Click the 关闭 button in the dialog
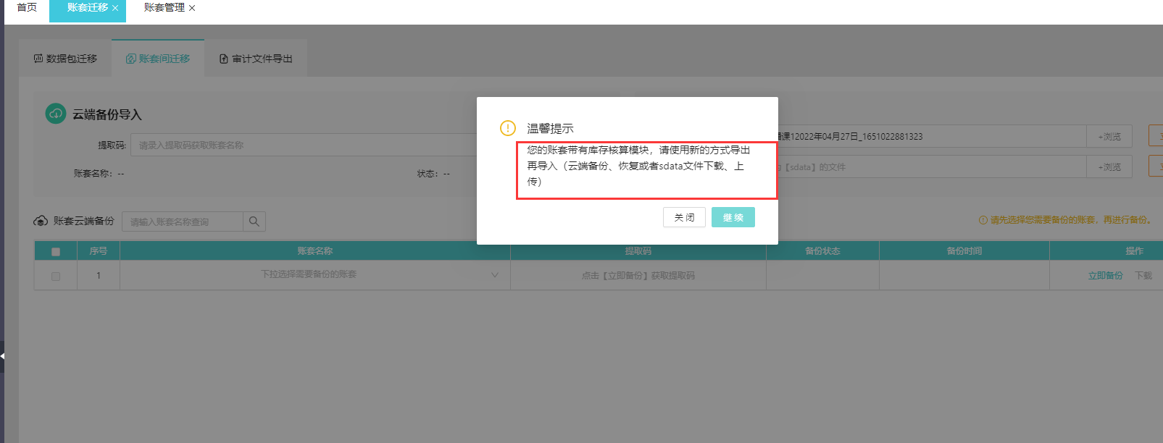The height and width of the screenshot is (443, 1163). tap(684, 217)
